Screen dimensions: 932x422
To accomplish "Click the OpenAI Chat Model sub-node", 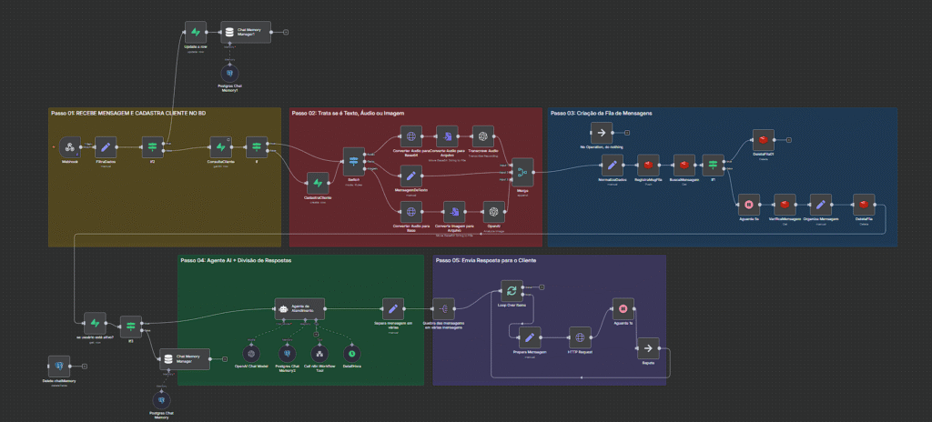I will [x=251, y=352].
